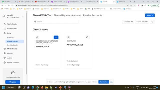Open File Explorer from the taskbar
The image size is (160, 90).
pyautogui.click(x=47, y=87)
